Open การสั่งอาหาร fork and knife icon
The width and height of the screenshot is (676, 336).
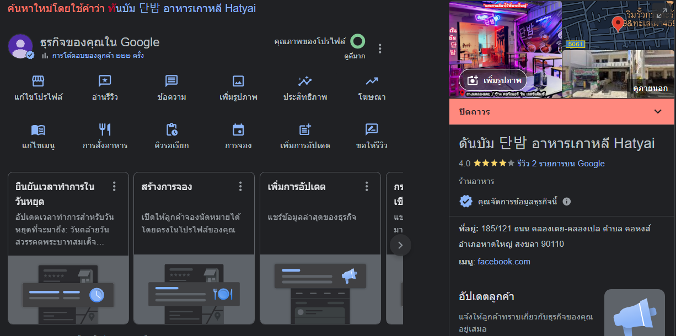pyautogui.click(x=105, y=130)
